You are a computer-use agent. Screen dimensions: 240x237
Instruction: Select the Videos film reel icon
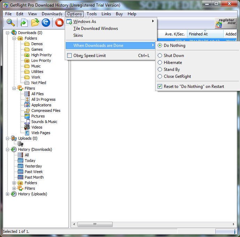coord(27,127)
